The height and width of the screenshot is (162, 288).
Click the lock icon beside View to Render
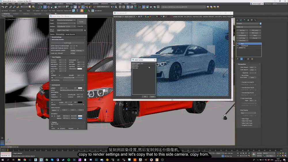(x=85, y=30)
